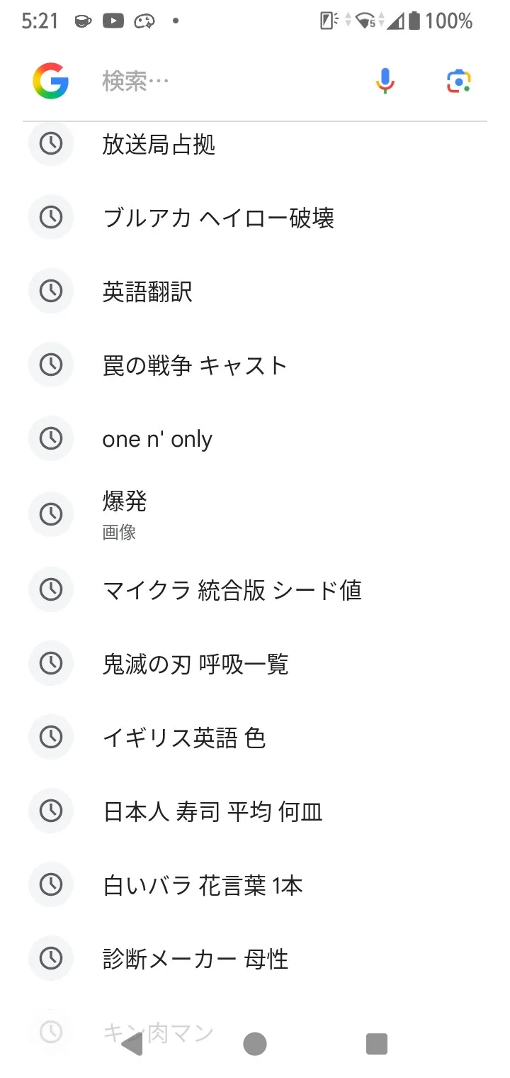Select the ブルアカ ヘイロー破壊 suggestion
The height and width of the screenshot is (1078, 510).
pyautogui.click(x=218, y=218)
